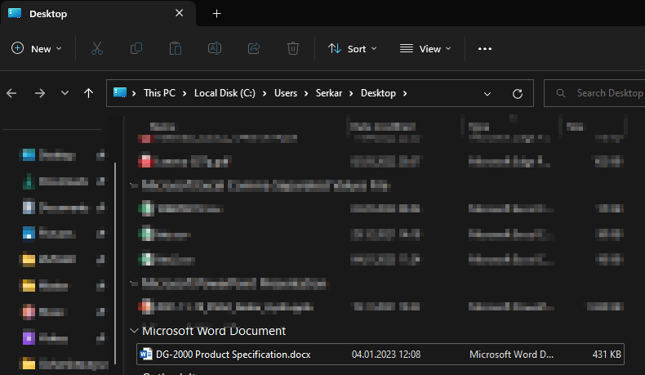645x375 pixels.
Task: Open the Sort dropdown
Action: [x=353, y=48]
